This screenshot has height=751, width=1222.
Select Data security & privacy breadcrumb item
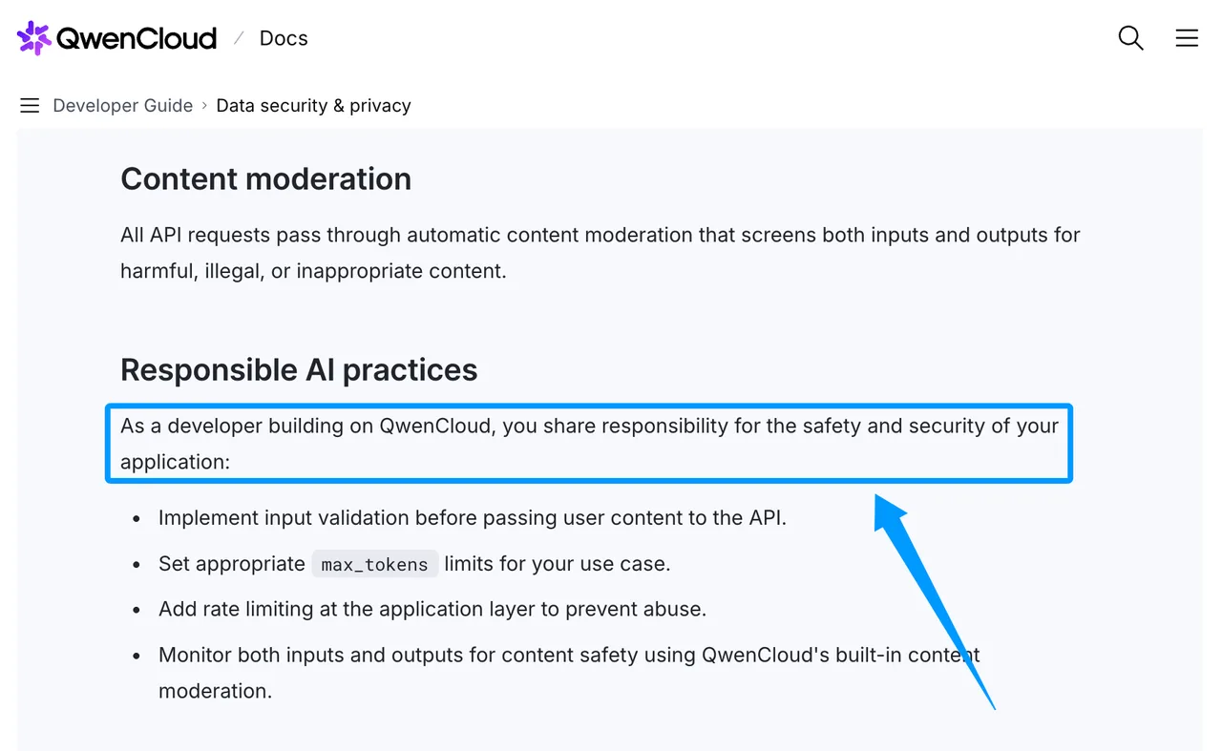(x=314, y=106)
